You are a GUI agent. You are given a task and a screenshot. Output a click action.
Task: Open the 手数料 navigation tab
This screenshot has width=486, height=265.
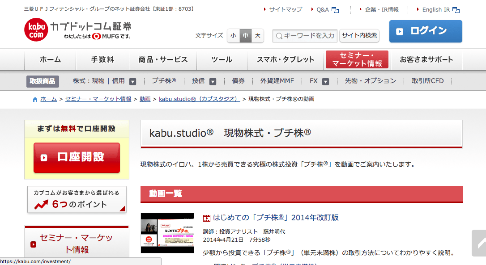tap(102, 59)
